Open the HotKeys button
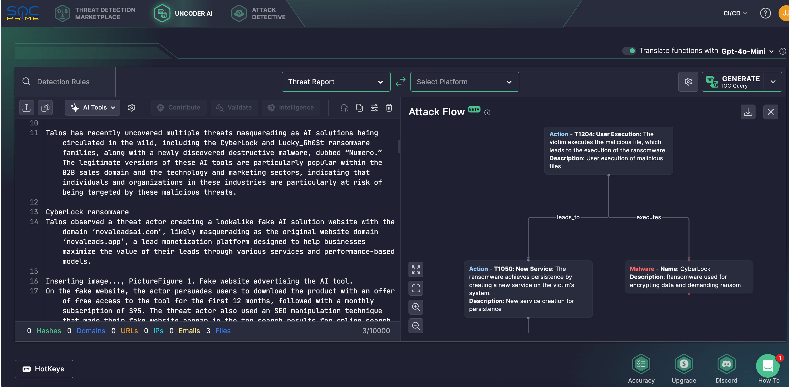The height and width of the screenshot is (387, 789). coord(44,369)
